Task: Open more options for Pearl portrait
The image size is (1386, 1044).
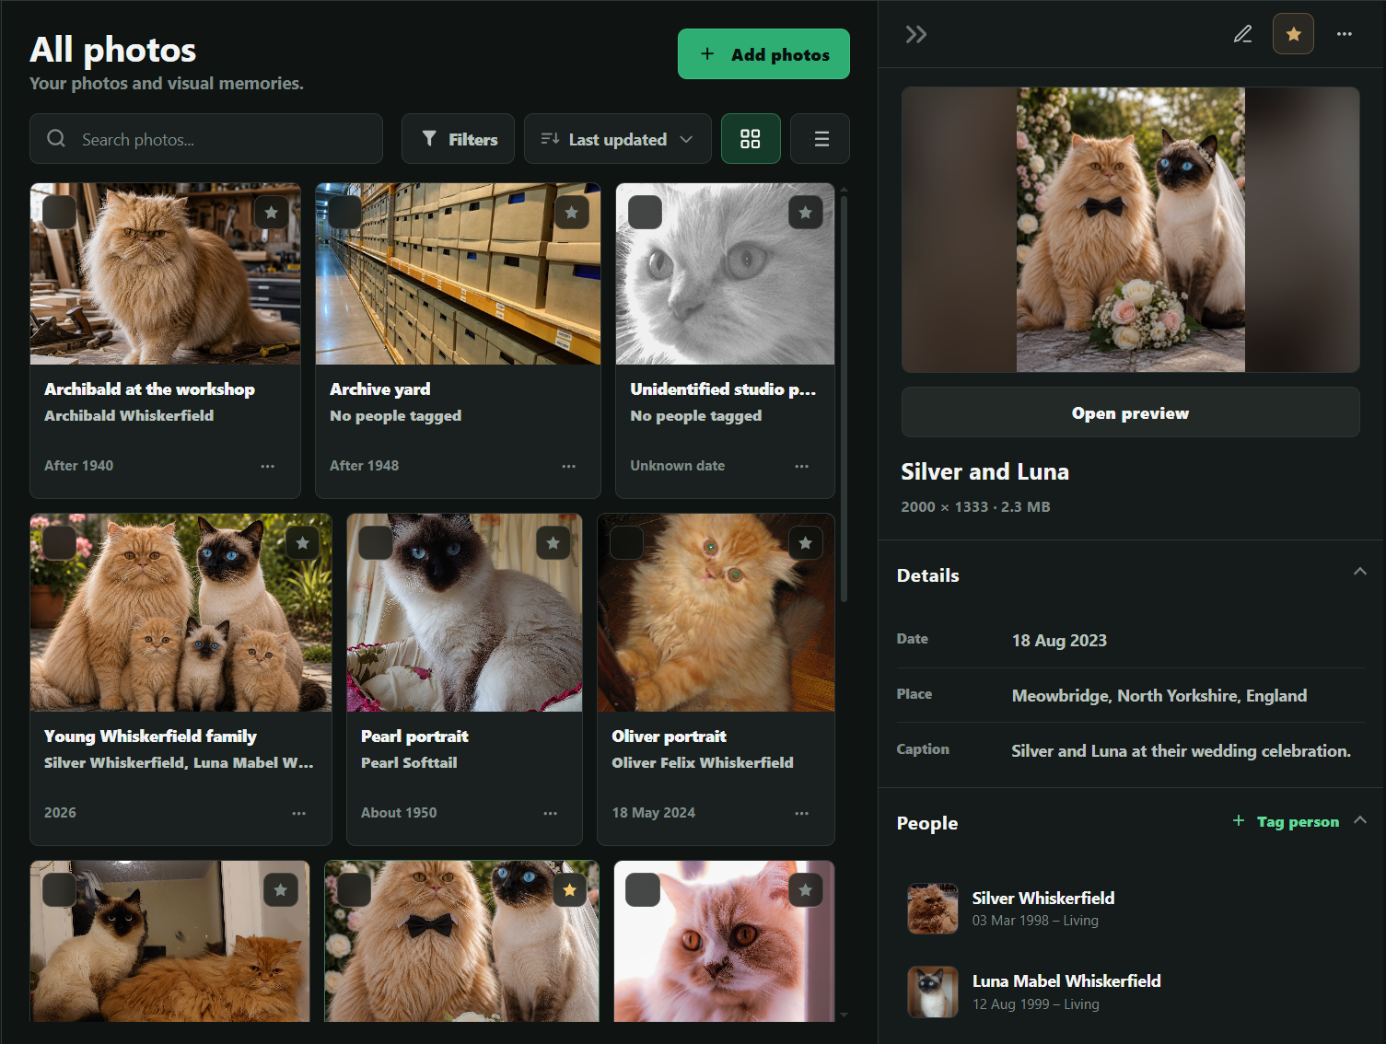Action: [551, 813]
